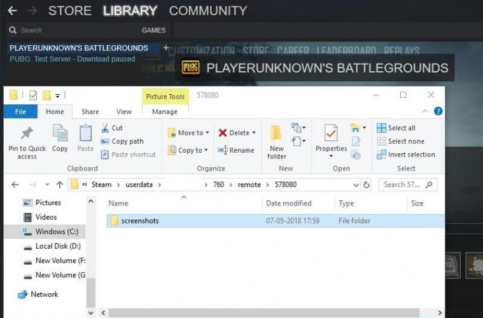Collapse the ribbon with the chevron

[x=425, y=111]
